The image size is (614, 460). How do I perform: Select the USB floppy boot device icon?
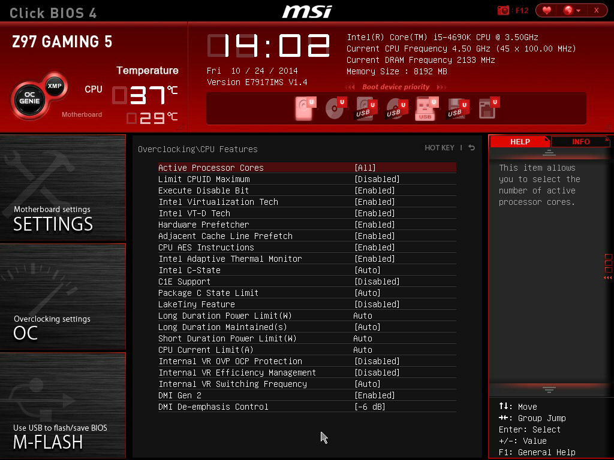457,108
